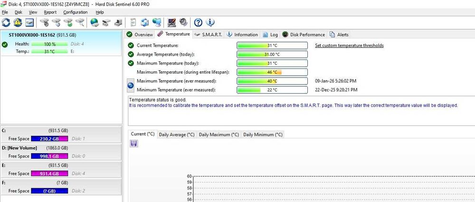
Task: Click the disk with green checkmark toolbar icon
Action: 68,22
